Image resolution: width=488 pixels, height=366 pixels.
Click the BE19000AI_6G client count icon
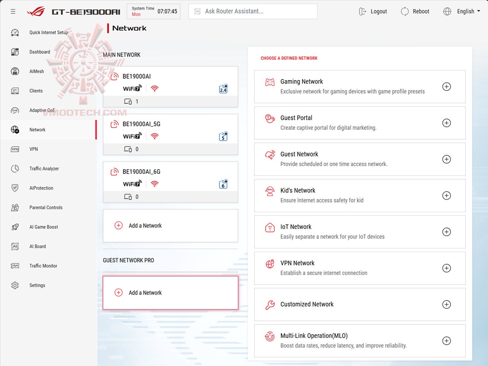coord(128,197)
